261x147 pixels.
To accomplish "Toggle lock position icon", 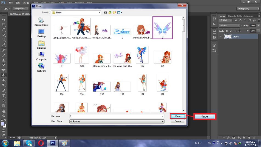I will [x=235, y=31].
